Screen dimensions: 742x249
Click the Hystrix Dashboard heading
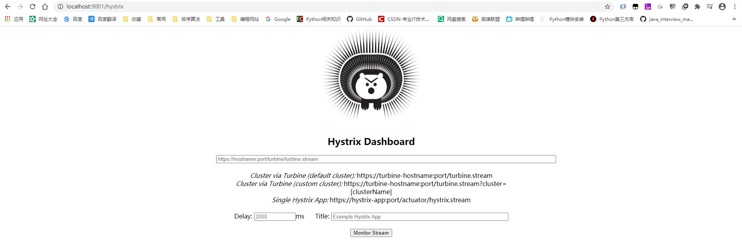pos(371,142)
